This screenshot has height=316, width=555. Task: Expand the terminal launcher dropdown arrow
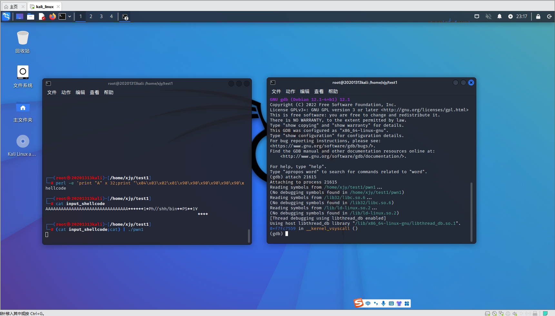tap(70, 16)
